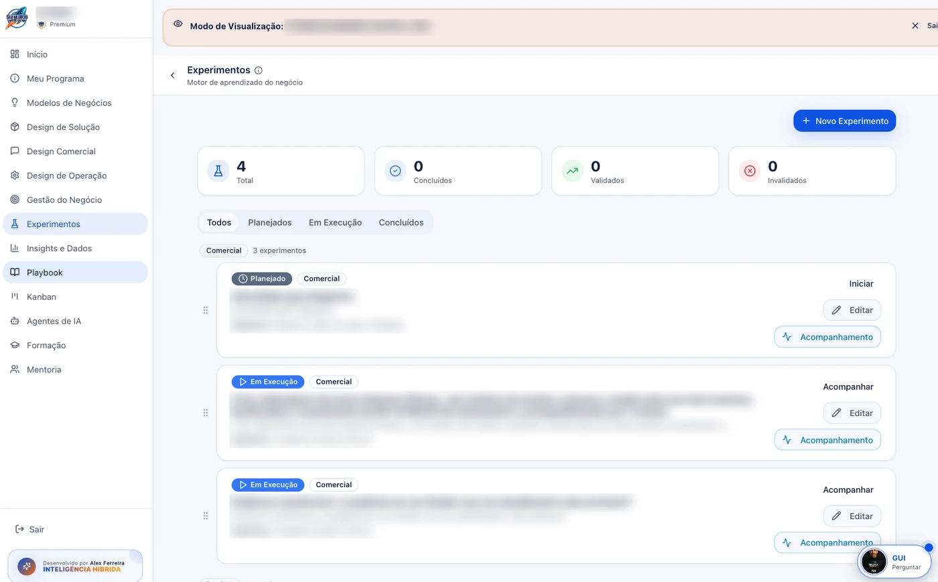Image resolution: width=938 pixels, height=582 pixels.
Task: Click the Agentes de IA robot icon
Action: point(15,321)
